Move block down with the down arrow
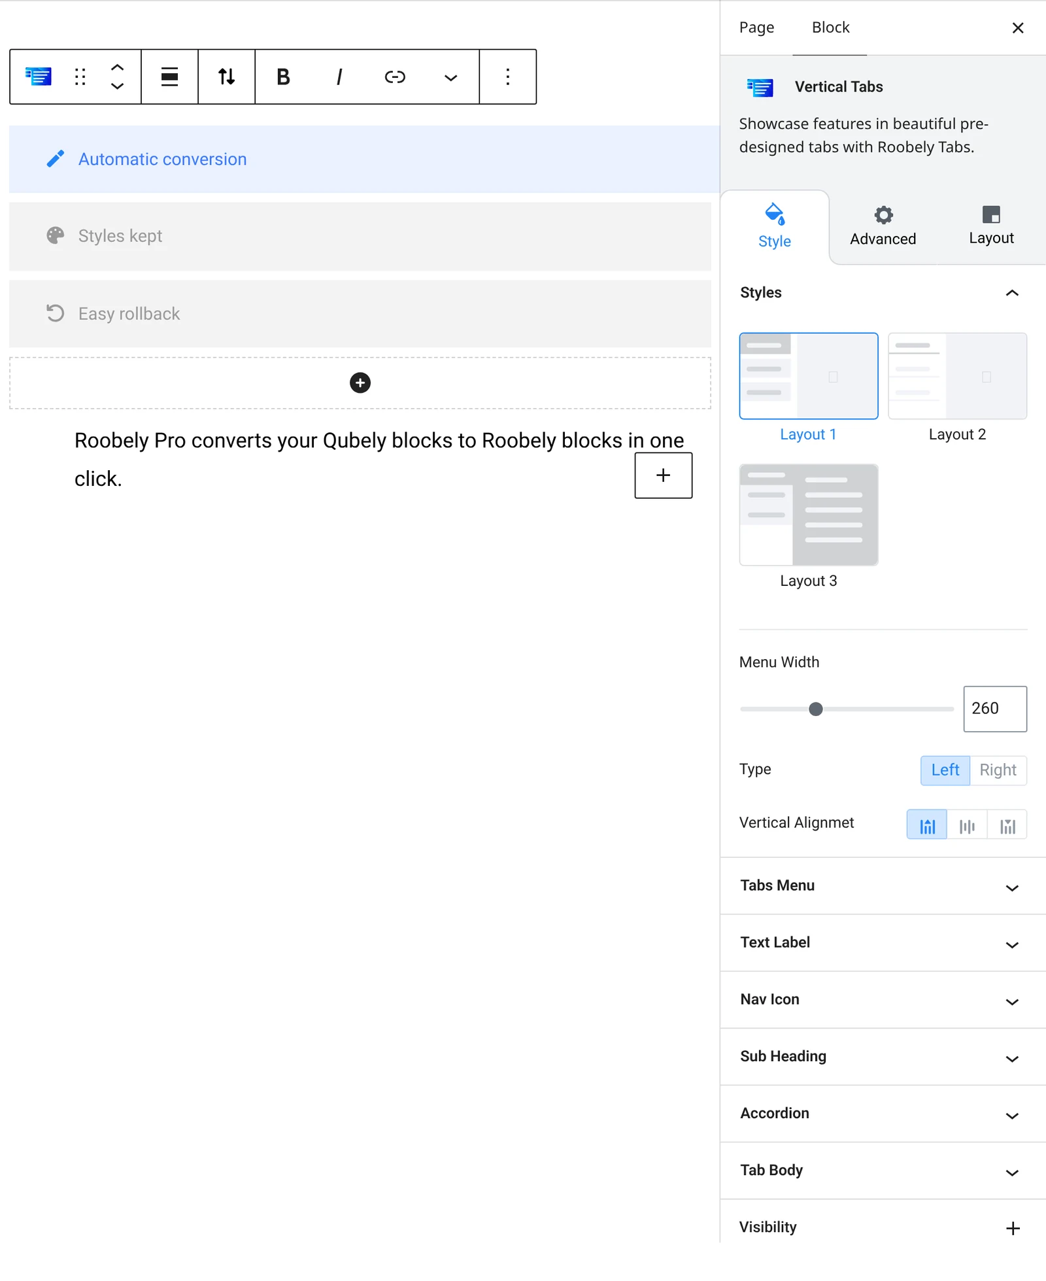The width and height of the screenshot is (1046, 1281). tap(117, 86)
